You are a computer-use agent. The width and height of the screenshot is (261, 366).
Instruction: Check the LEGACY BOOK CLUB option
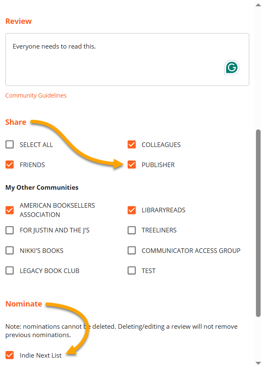tap(10, 271)
